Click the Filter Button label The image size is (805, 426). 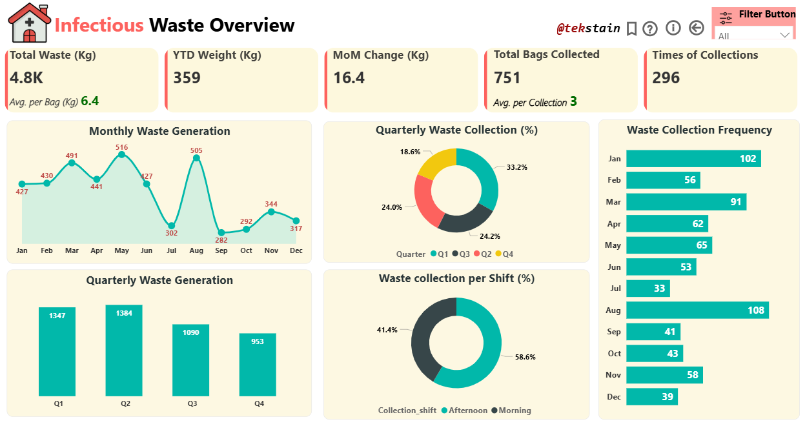pyautogui.click(x=767, y=14)
